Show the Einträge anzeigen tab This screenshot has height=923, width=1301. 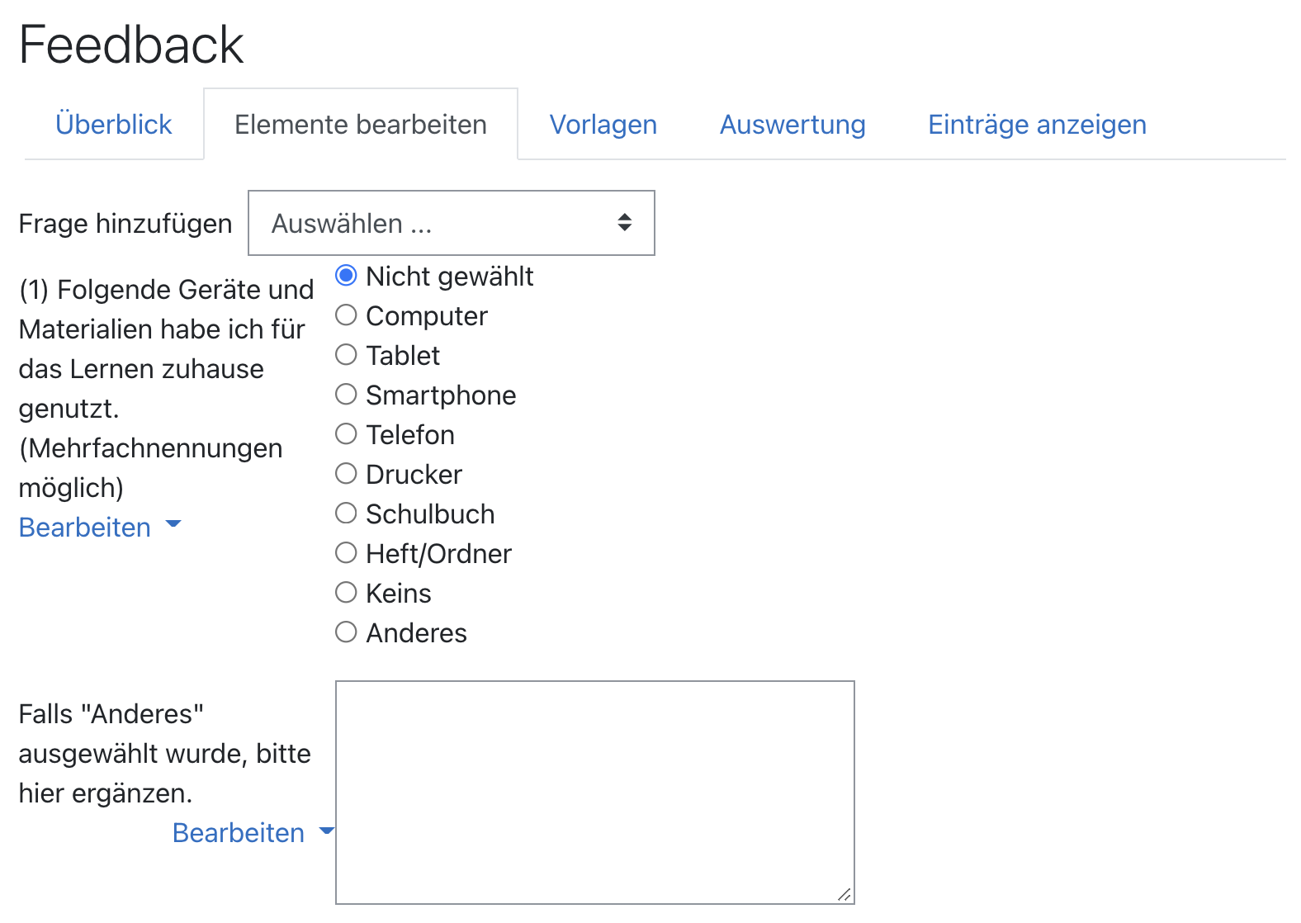click(x=1037, y=125)
